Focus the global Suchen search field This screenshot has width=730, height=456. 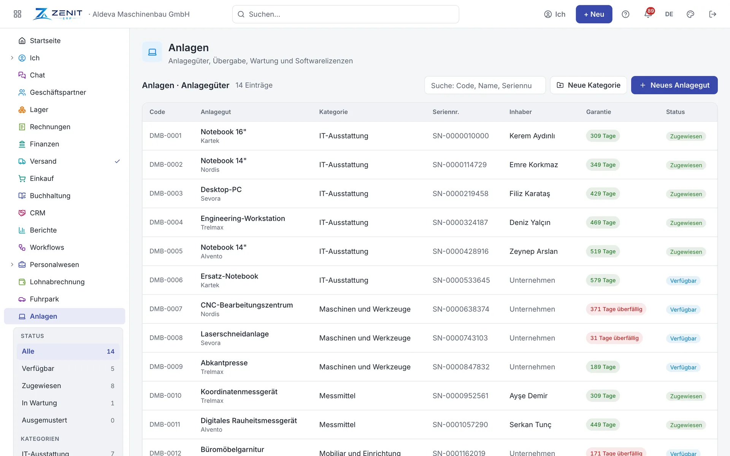pos(346,14)
